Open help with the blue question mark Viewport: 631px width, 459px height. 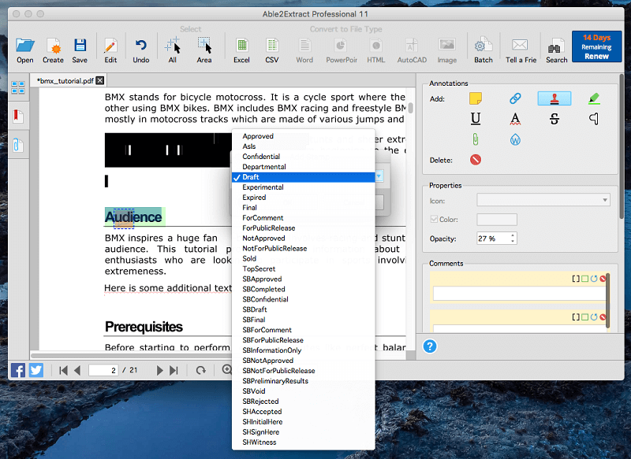pos(429,346)
